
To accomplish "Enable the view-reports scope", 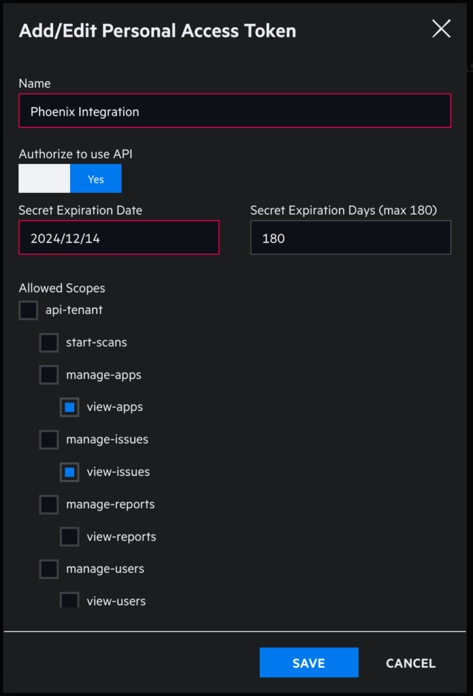I will pyautogui.click(x=70, y=537).
